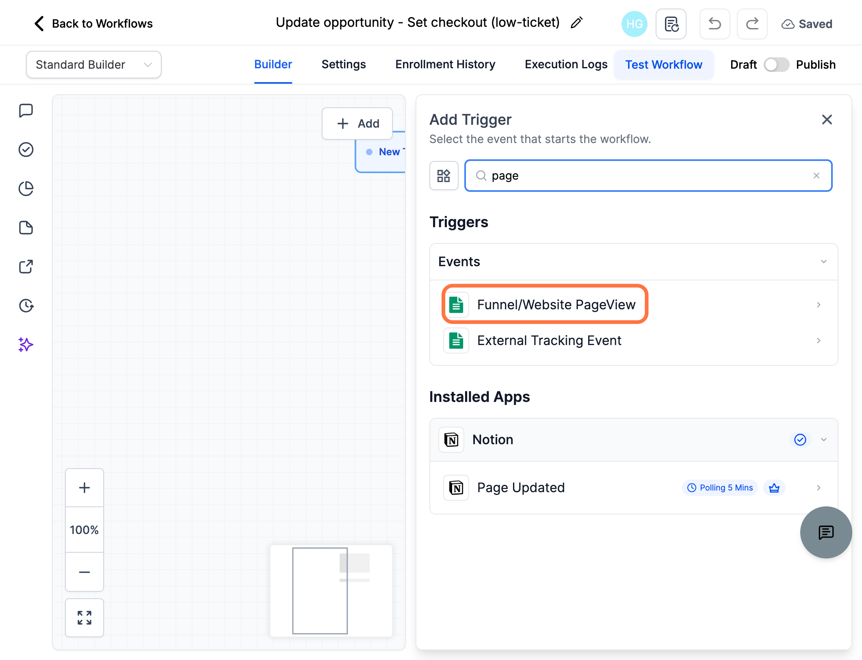This screenshot has height=660, width=862.
Task: Click the Polling 5 Mins badge
Action: click(x=720, y=488)
